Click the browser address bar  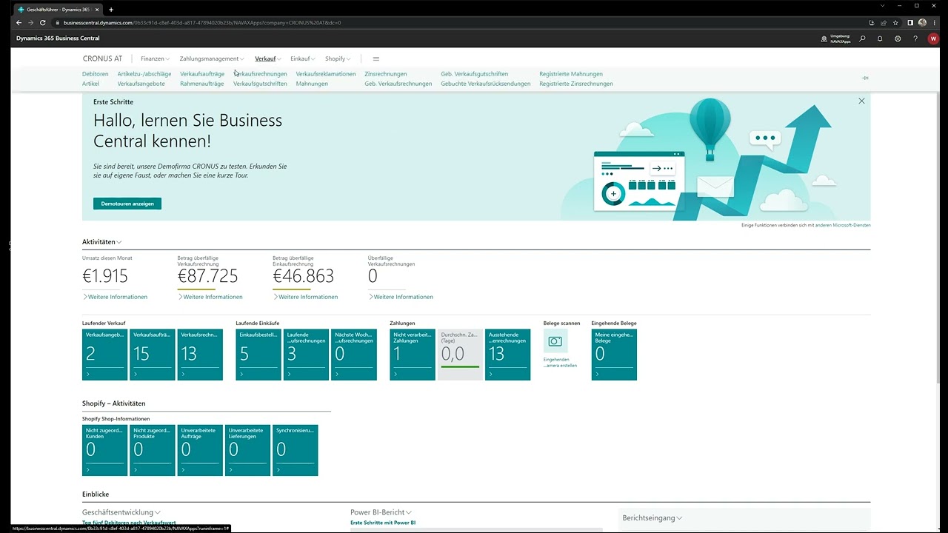[459, 23]
